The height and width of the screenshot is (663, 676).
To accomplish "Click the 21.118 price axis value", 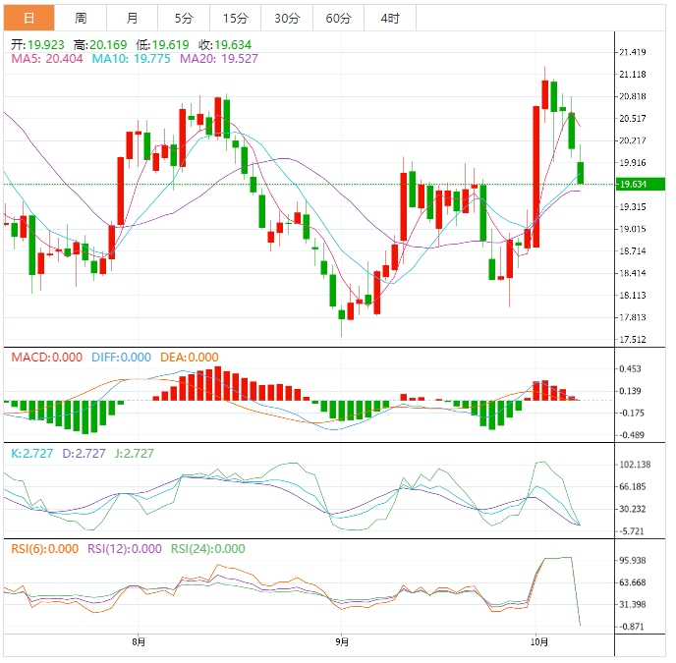I will pos(633,75).
